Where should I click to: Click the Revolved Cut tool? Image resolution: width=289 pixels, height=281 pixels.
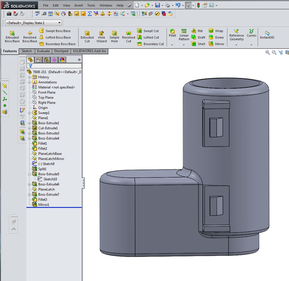[129, 37]
